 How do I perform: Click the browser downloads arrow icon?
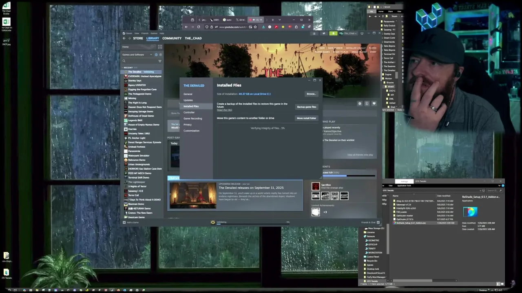(x=263, y=27)
